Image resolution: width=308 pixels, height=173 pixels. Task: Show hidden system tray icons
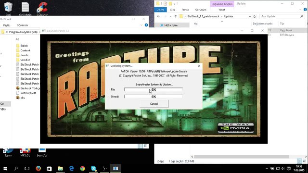pyautogui.click(x=267, y=169)
